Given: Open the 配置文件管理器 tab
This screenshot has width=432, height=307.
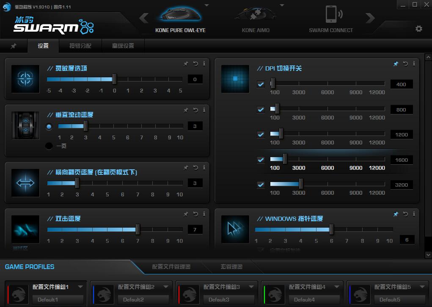Looking at the screenshot, I should click(x=171, y=267).
